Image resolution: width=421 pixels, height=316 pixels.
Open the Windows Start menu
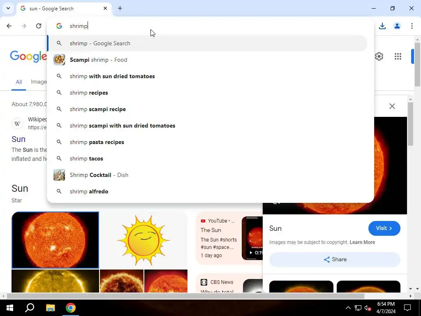10,308
